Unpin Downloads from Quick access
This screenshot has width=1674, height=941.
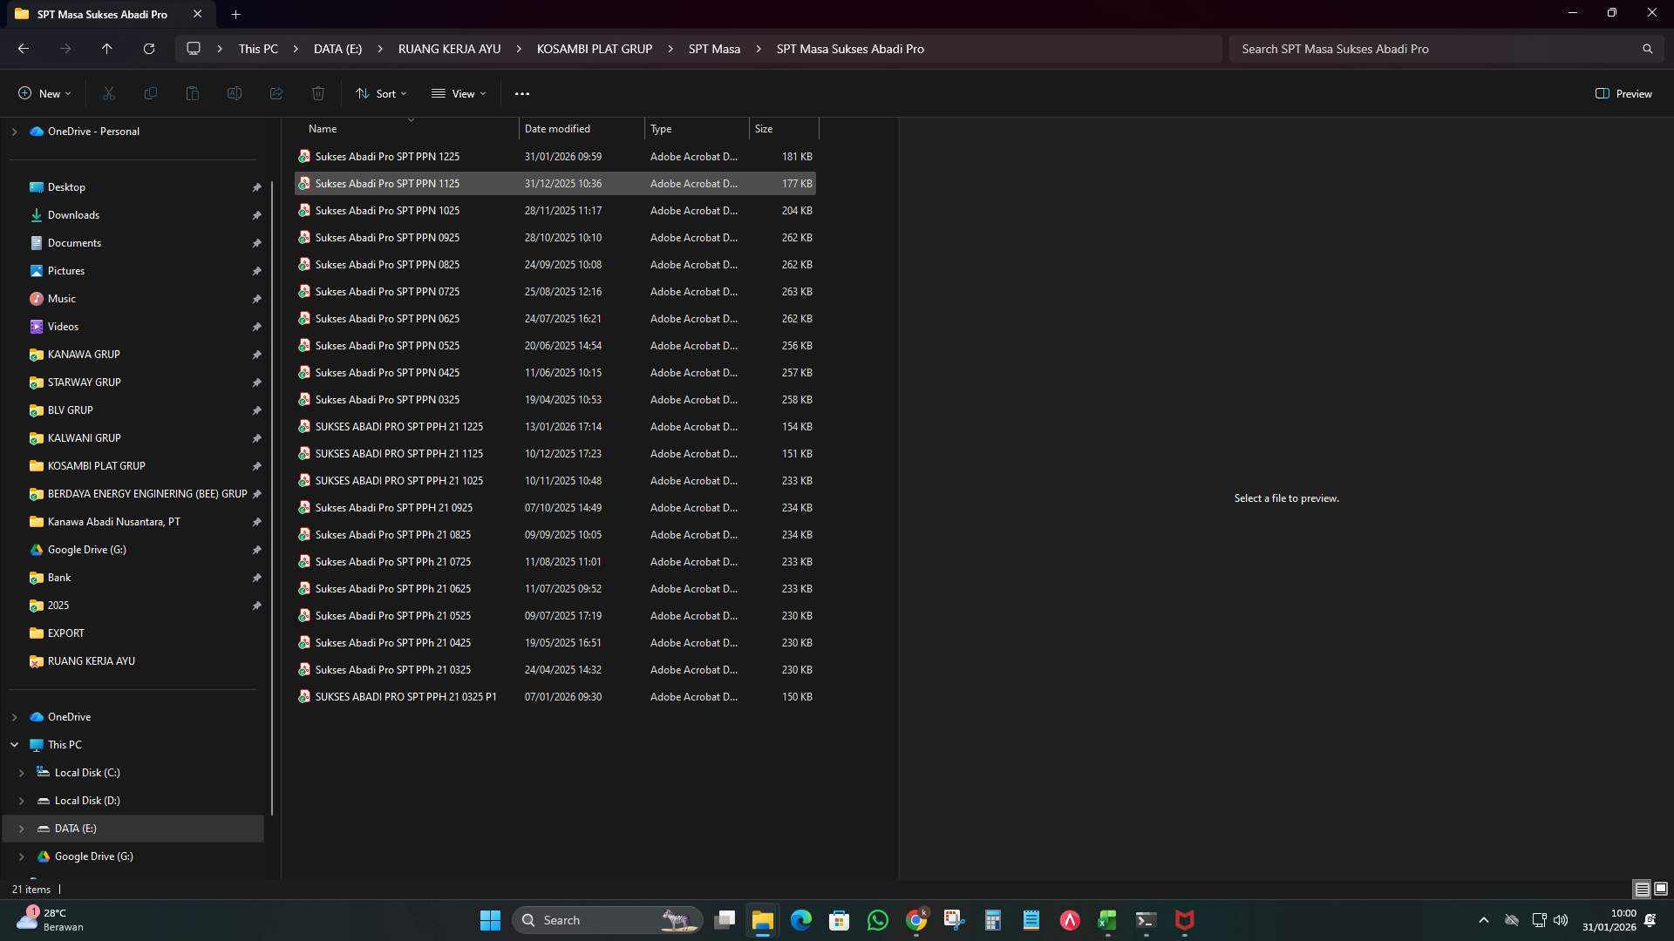point(257,215)
